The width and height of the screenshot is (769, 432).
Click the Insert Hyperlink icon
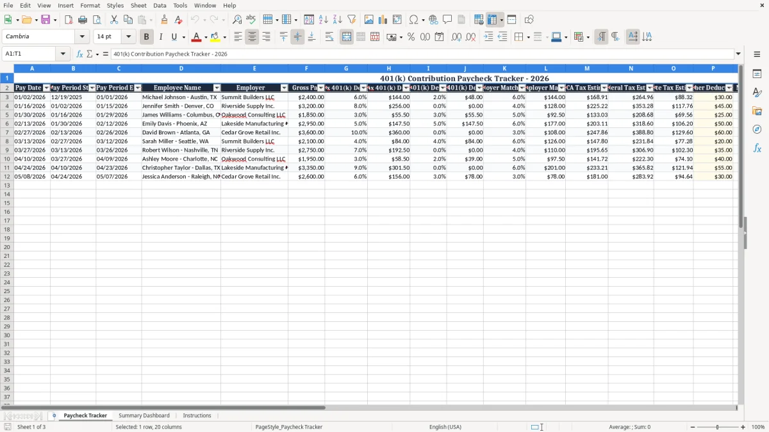tap(433, 20)
